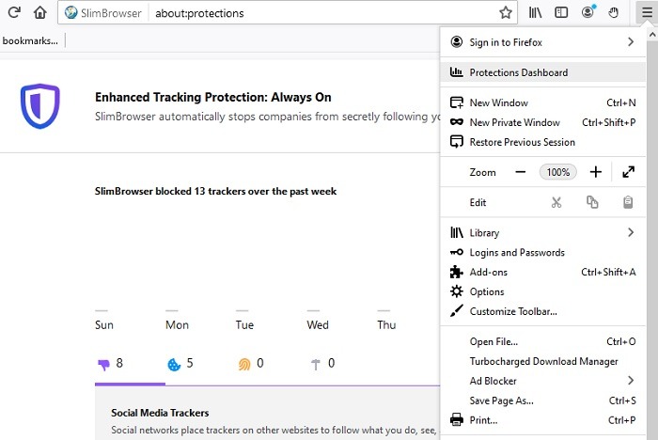Click the menu panel scroll up arrow
Image resolution: width=658 pixels, height=440 pixels.
tap(652, 34)
